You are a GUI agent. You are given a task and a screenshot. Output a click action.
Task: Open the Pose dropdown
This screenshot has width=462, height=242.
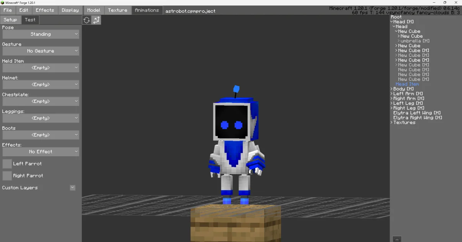coord(40,34)
